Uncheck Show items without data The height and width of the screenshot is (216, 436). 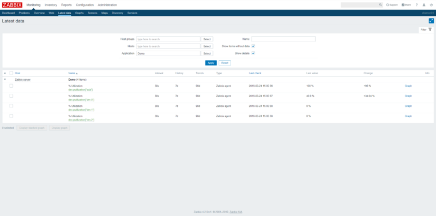pos(253,46)
